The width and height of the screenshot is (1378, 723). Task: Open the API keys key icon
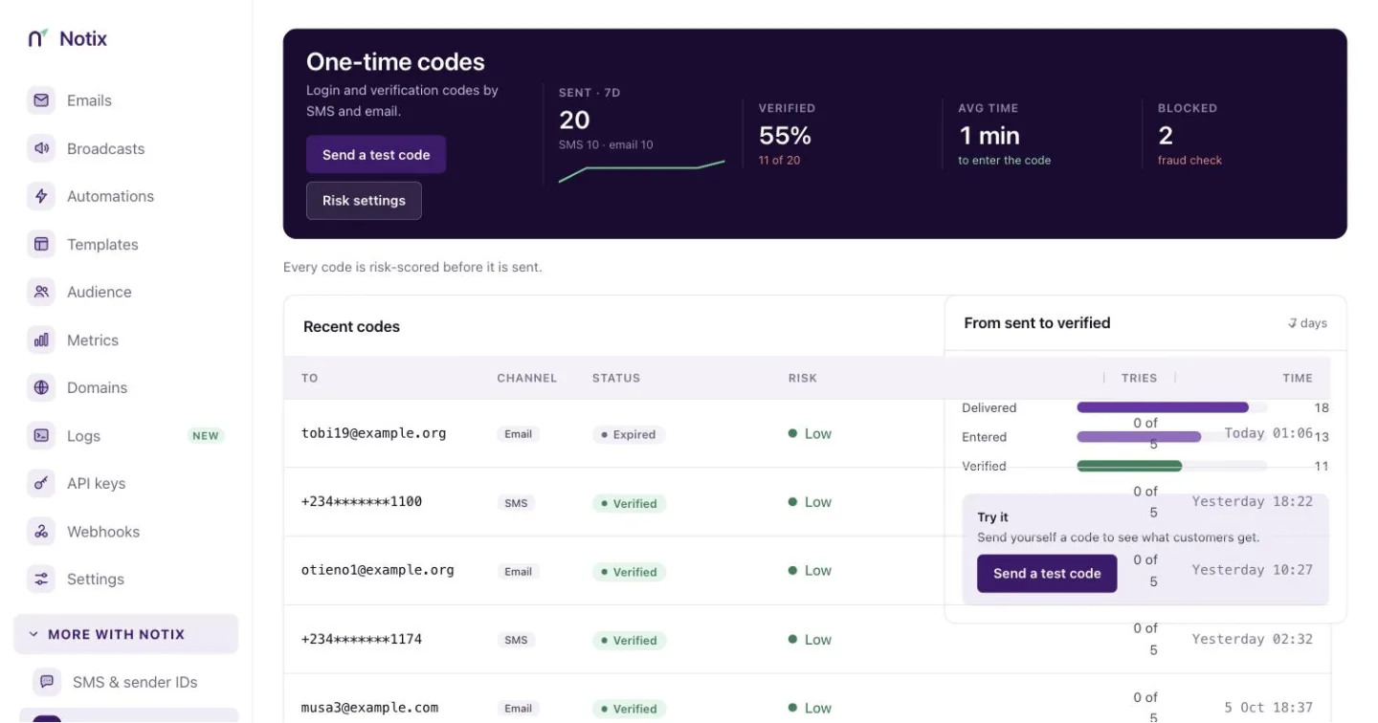pos(41,483)
